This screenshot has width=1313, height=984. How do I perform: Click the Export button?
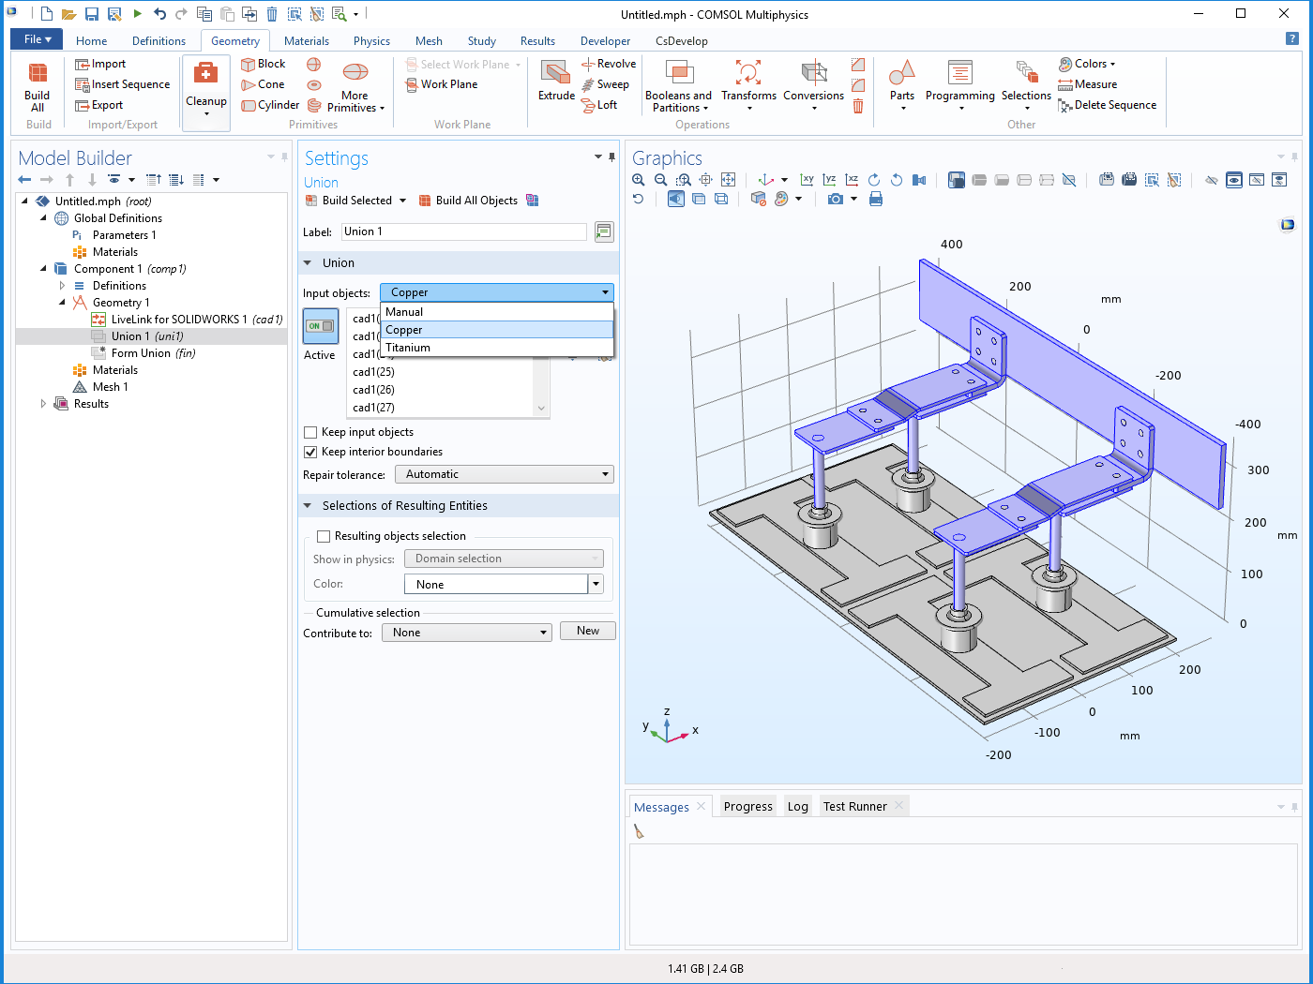[x=99, y=105]
